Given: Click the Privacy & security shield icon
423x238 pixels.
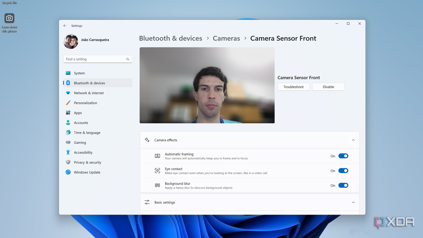Looking at the screenshot, I should pyautogui.click(x=68, y=162).
